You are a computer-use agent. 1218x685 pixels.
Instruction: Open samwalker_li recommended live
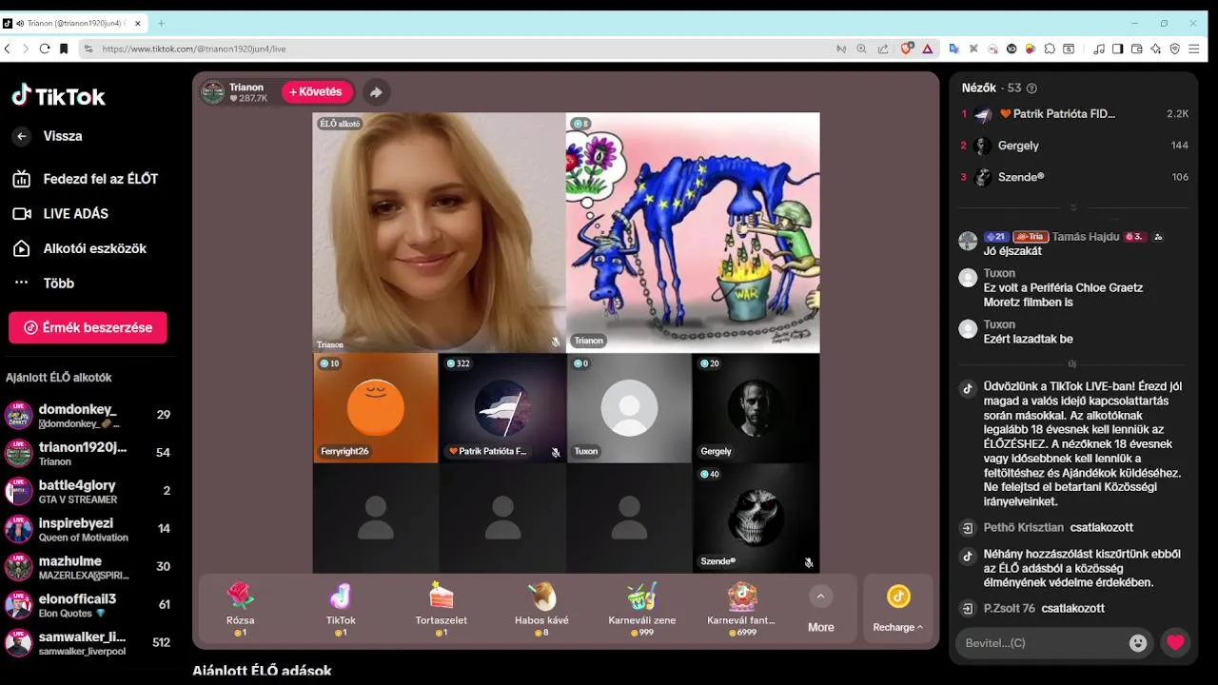[x=88, y=643]
